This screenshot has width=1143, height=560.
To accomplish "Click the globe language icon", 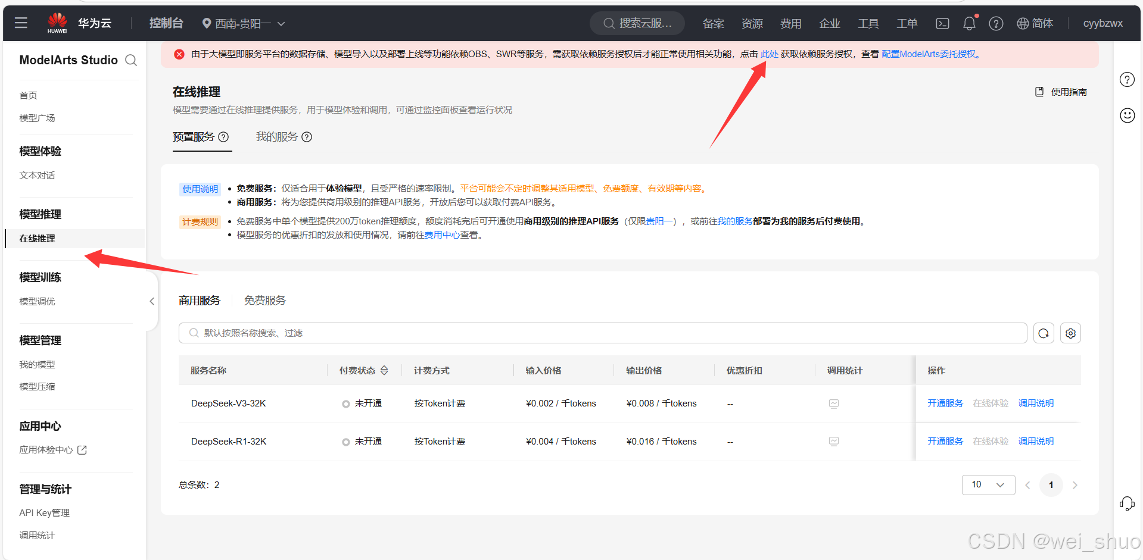I will tap(1023, 23).
